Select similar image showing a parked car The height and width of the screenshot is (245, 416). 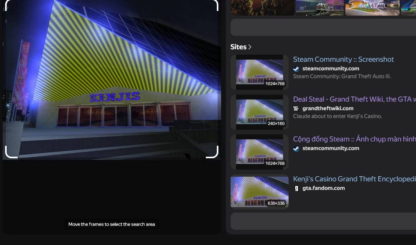(x=320, y=7)
